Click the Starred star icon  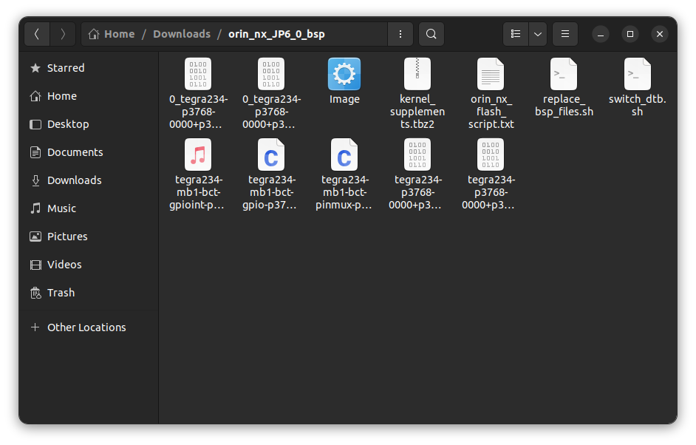[x=35, y=68]
